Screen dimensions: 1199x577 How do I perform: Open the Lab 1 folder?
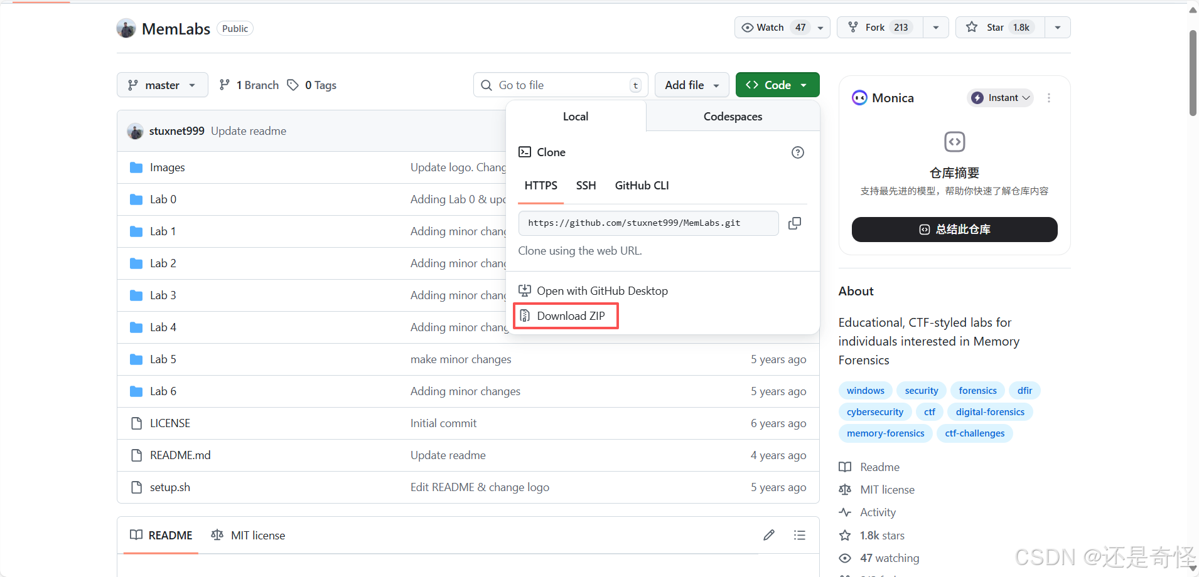point(163,231)
